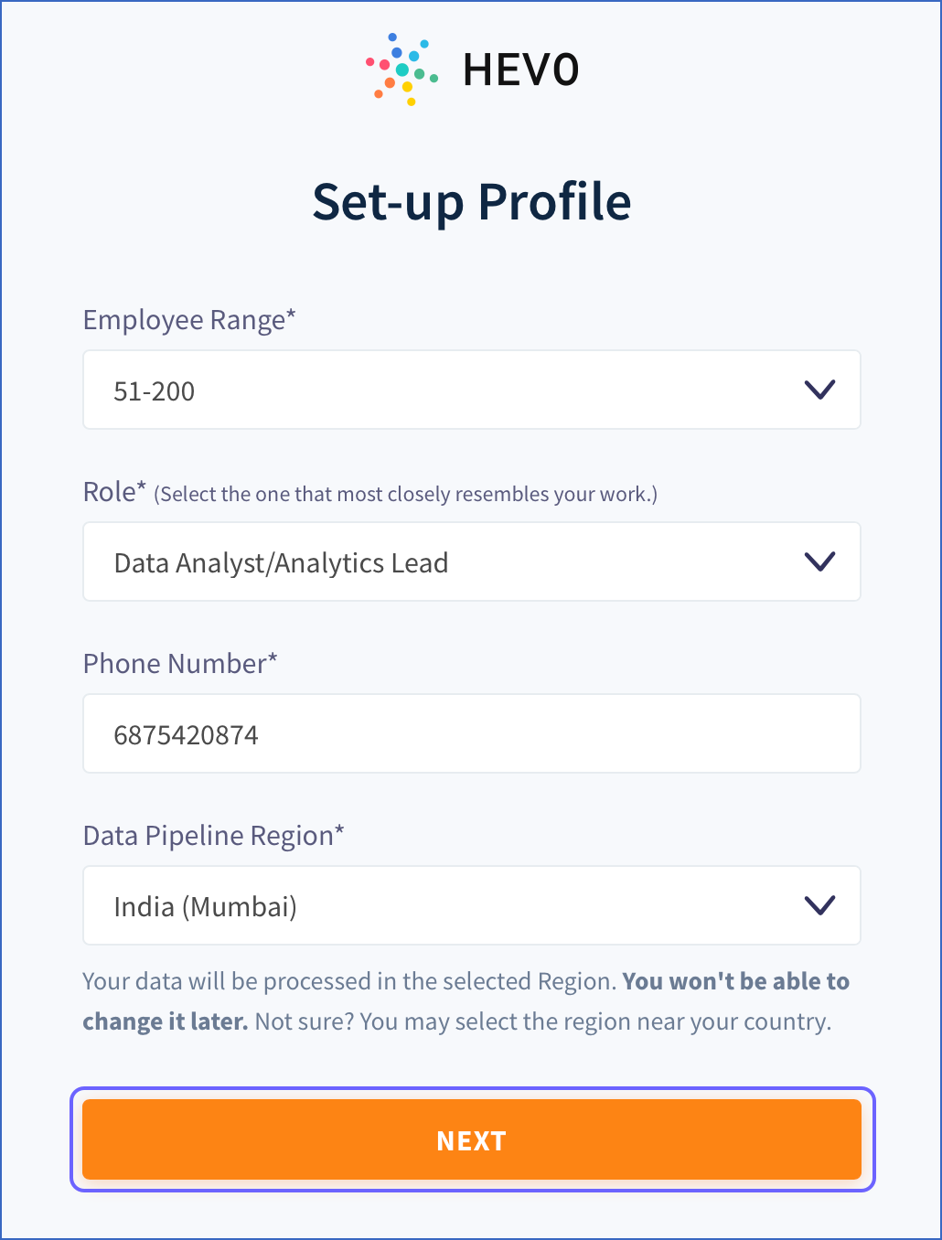Click the Set-up Profile heading
The width and height of the screenshot is (942, 1240).
click(x=471, y=201)
